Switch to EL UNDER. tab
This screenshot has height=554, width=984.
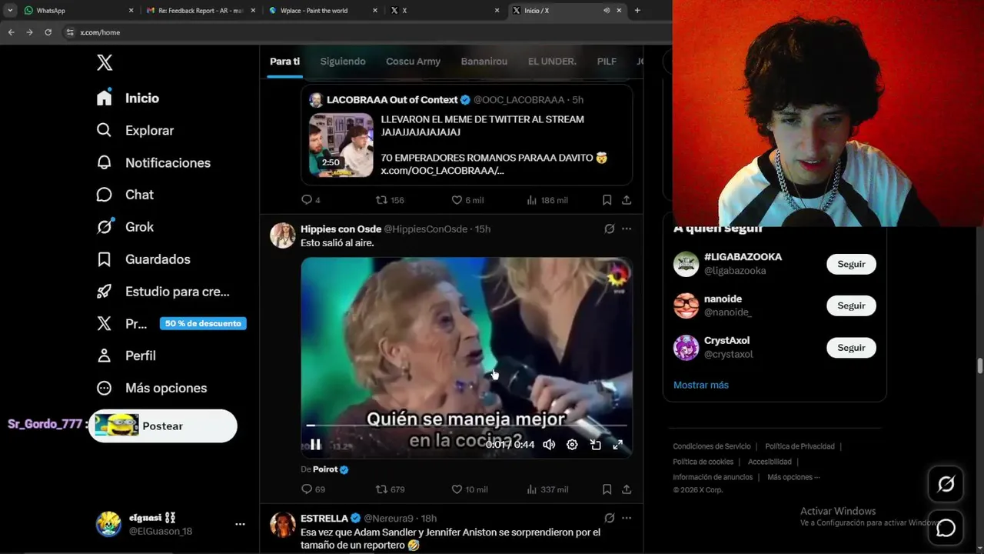click(552, 62)
